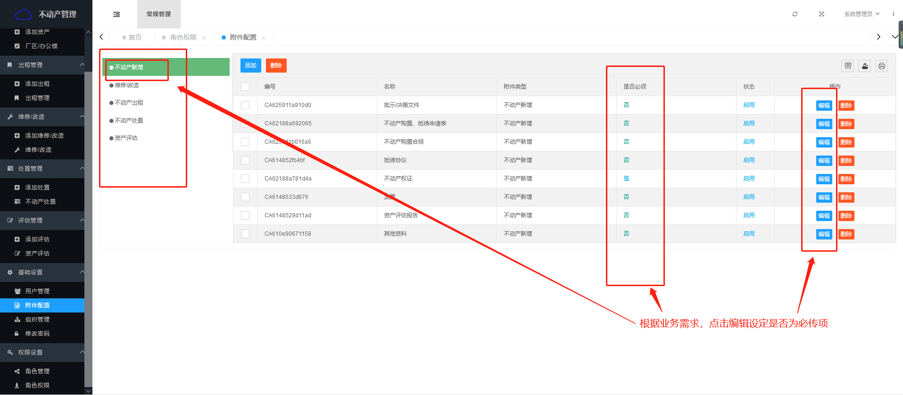Check the 不动产权证 row checkbox

245,179
